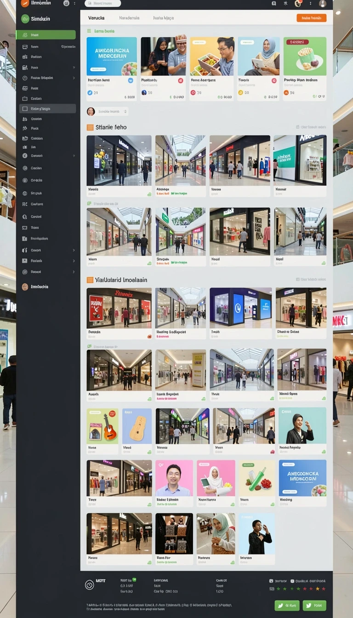Open the Or'ticla sidebar item
The height and width of the screenshot is (618, 353).
pos(36,180)
